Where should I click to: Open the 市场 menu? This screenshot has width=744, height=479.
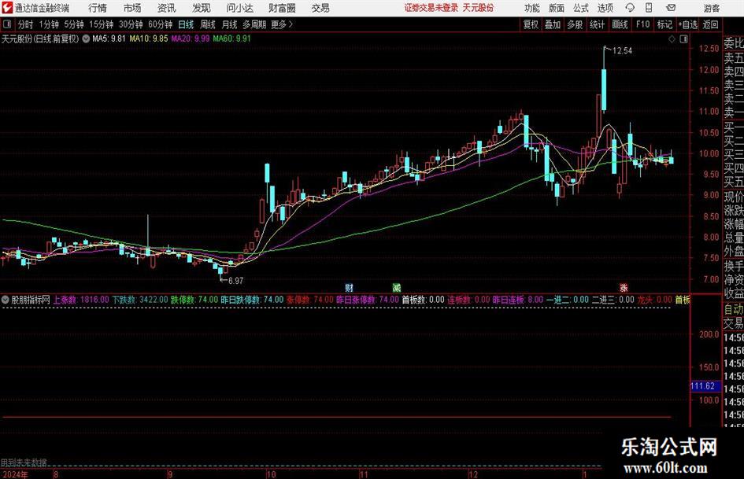(132, 8)
